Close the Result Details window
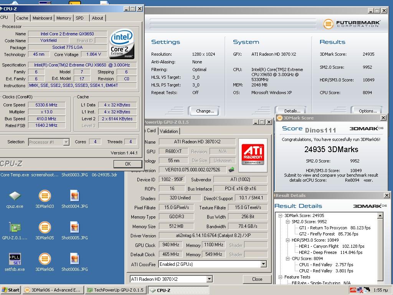 (387, 195)
